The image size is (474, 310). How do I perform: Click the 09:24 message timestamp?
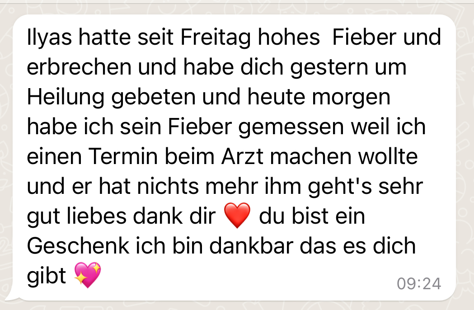pos(419,284)
